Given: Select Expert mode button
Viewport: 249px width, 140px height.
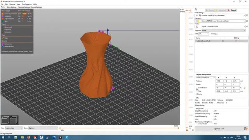Looking at the screenshot, I should [x=232, y=10].
